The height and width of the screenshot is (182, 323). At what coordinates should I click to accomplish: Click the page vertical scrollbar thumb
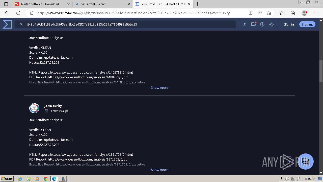(x=321, y=71)
